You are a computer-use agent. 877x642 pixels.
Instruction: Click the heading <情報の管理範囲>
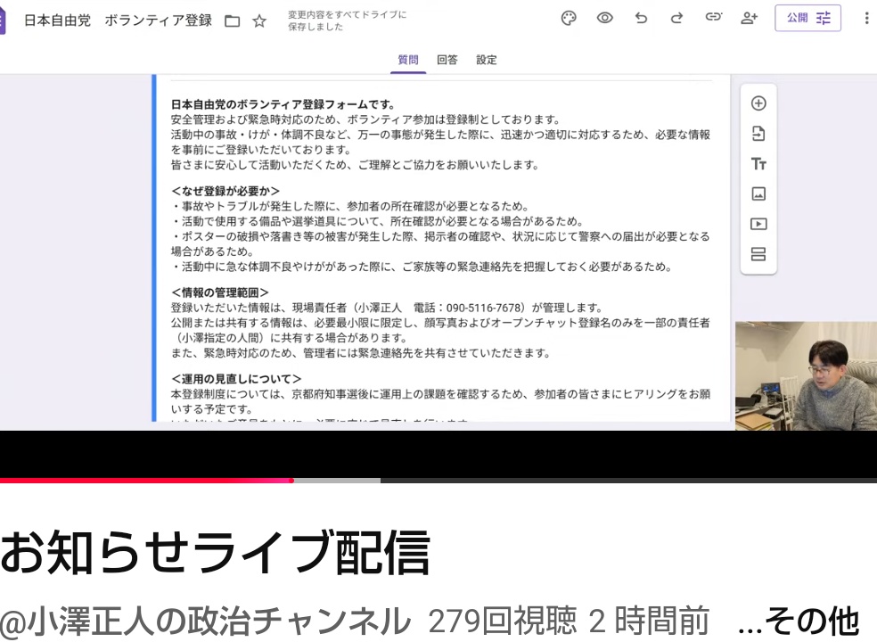pyautogui.click(x=220, y=292)
